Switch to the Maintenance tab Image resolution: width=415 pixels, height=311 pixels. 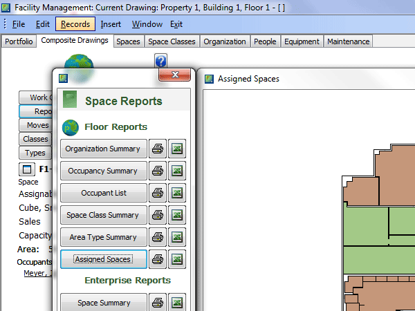coord(349,41)
